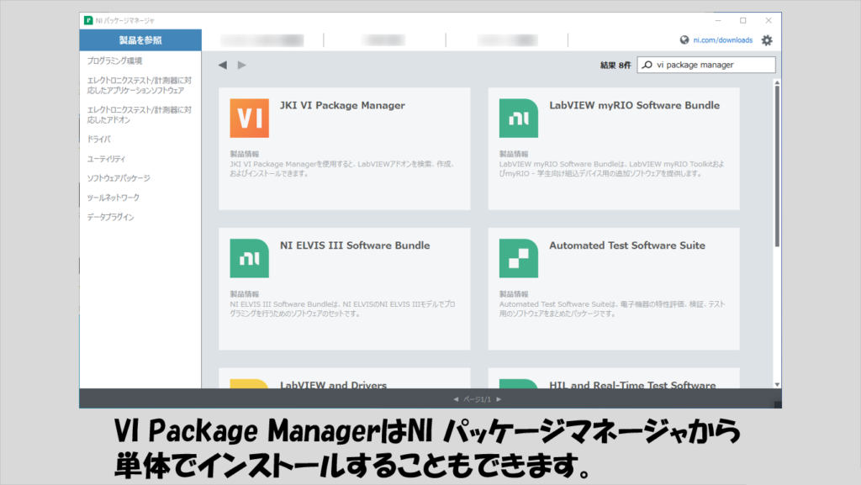Screen dimensions: 861x485
Task: Go to next page in footer pager
Action: (499, 399)
